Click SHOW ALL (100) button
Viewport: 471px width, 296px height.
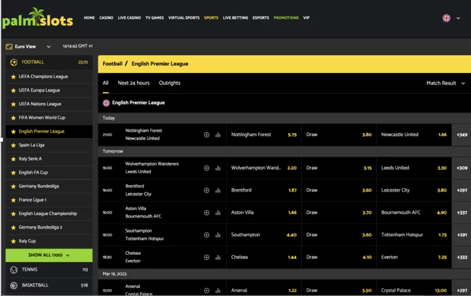(49, 255)
